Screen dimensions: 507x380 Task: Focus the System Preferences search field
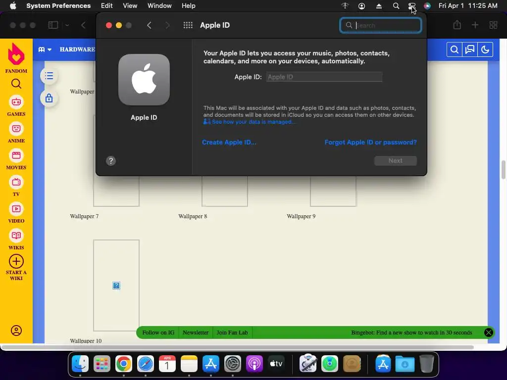click(x=381, y=25)
